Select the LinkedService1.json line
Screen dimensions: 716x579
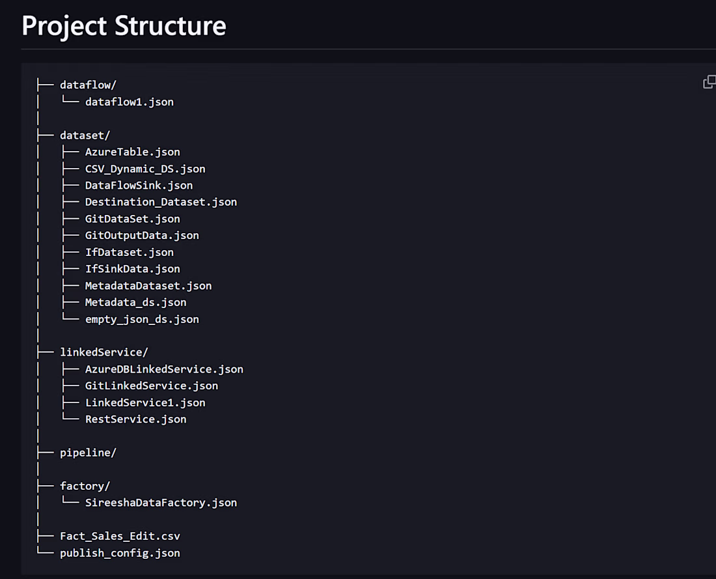point(145,402)
